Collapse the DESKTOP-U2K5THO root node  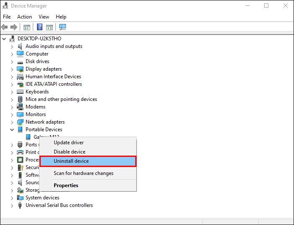[x=4, y=39]
